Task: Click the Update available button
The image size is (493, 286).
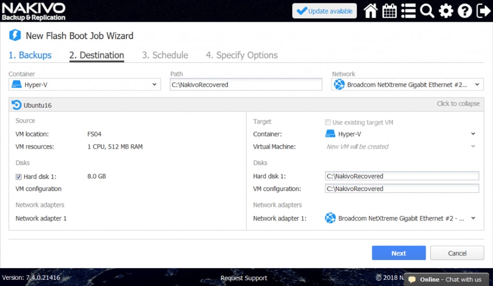Action: [x=324, y=11]
